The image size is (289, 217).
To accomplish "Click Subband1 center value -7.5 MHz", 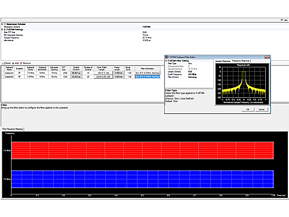I will pos(31,73).
